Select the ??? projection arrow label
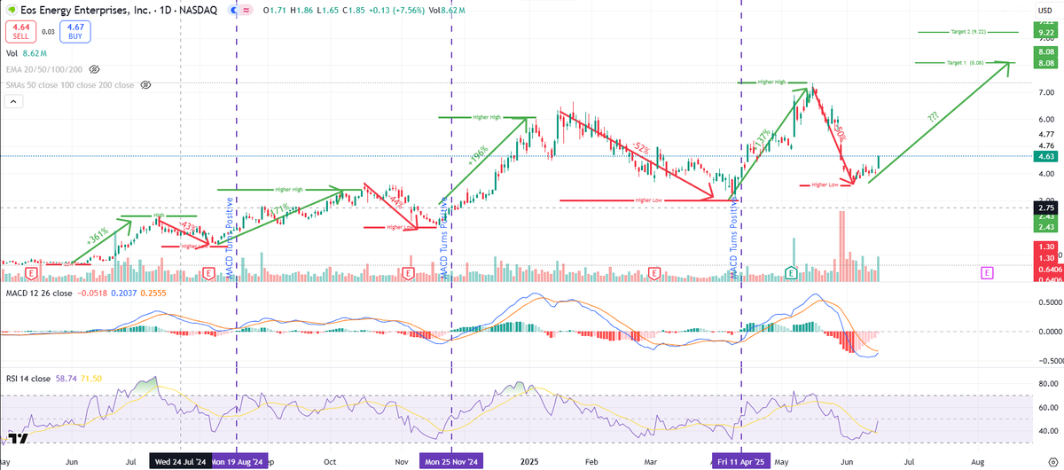 coord(933,117)
